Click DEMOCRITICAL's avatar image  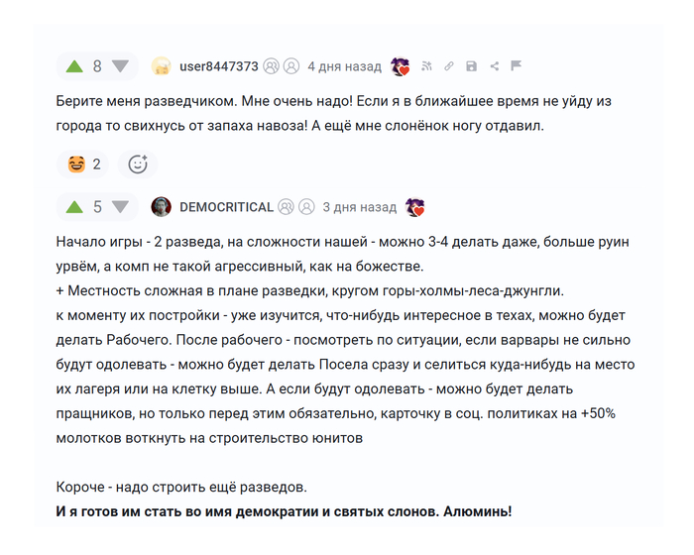[161, 207]
